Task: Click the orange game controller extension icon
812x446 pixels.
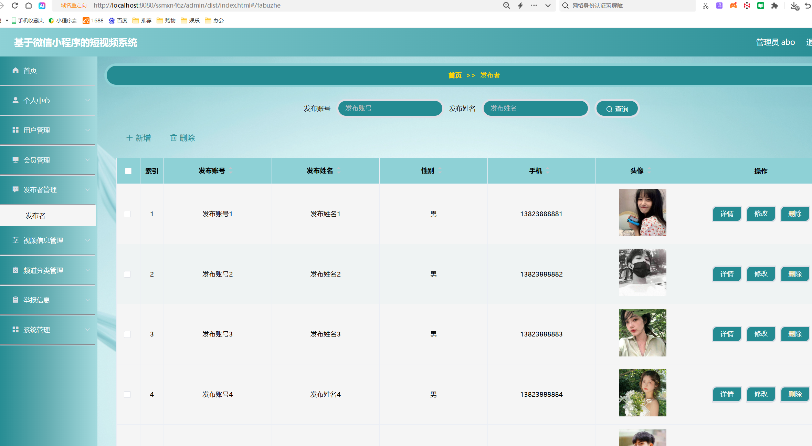Action: pyautogui.click(x=733, y=6)
